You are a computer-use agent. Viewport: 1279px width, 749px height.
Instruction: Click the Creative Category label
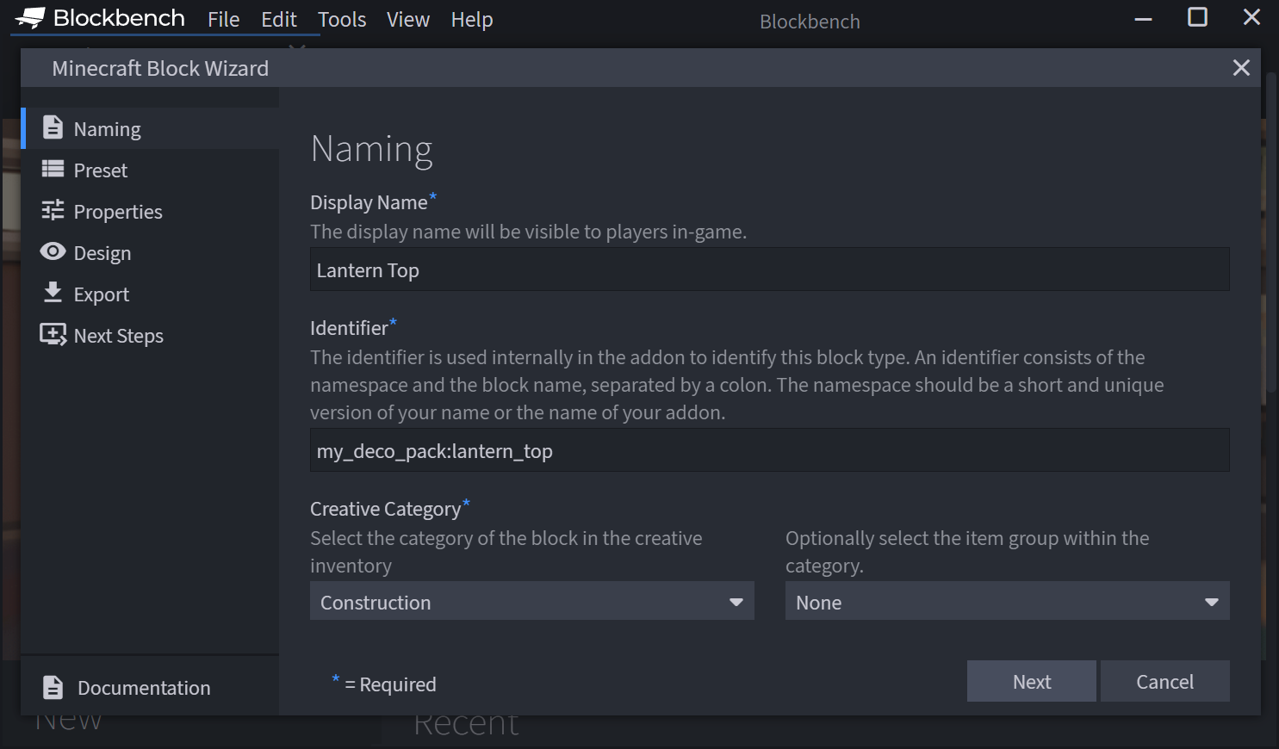pos(386,509)
